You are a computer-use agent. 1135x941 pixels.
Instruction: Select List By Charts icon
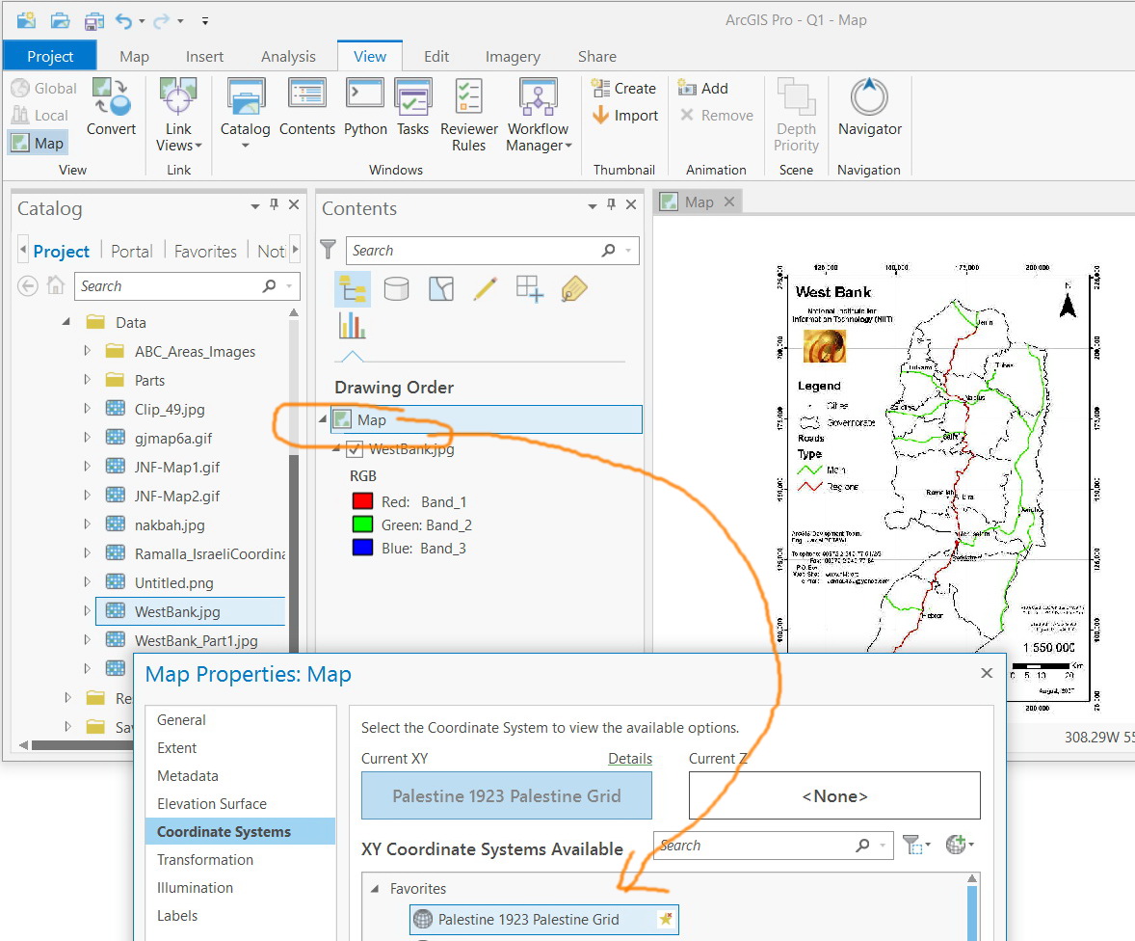click(x=353, y=326)
